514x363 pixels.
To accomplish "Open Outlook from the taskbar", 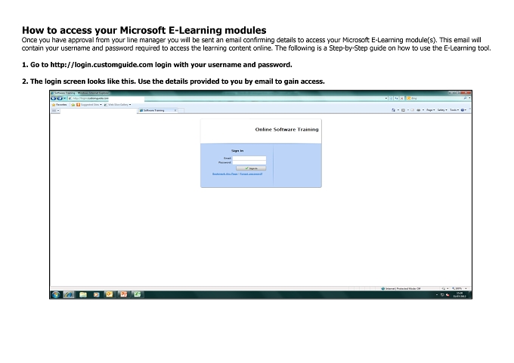I will click(x=109, y=294).
